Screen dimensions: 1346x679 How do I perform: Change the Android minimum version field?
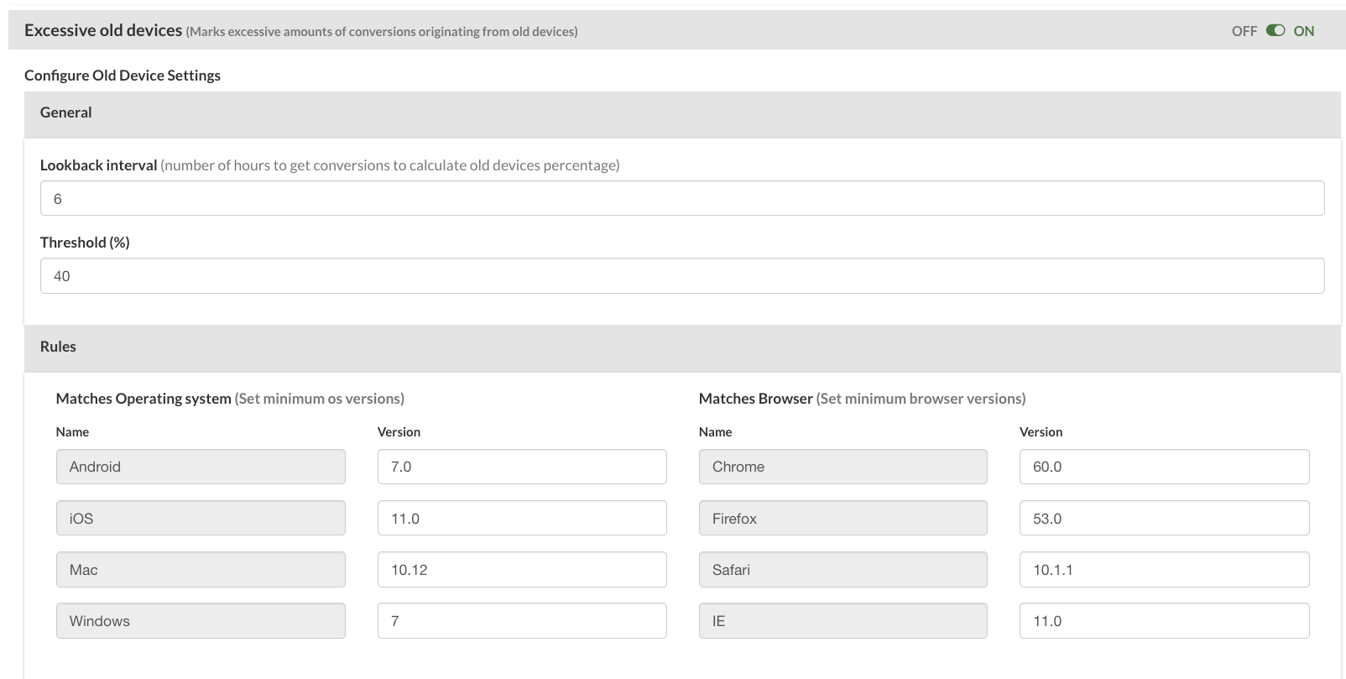(x=522, y=467)
